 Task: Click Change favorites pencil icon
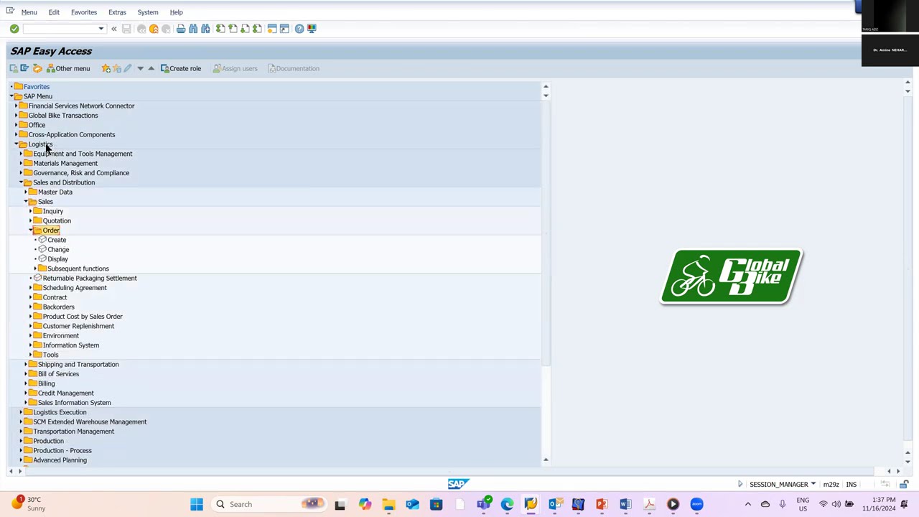tap(128, 68)
